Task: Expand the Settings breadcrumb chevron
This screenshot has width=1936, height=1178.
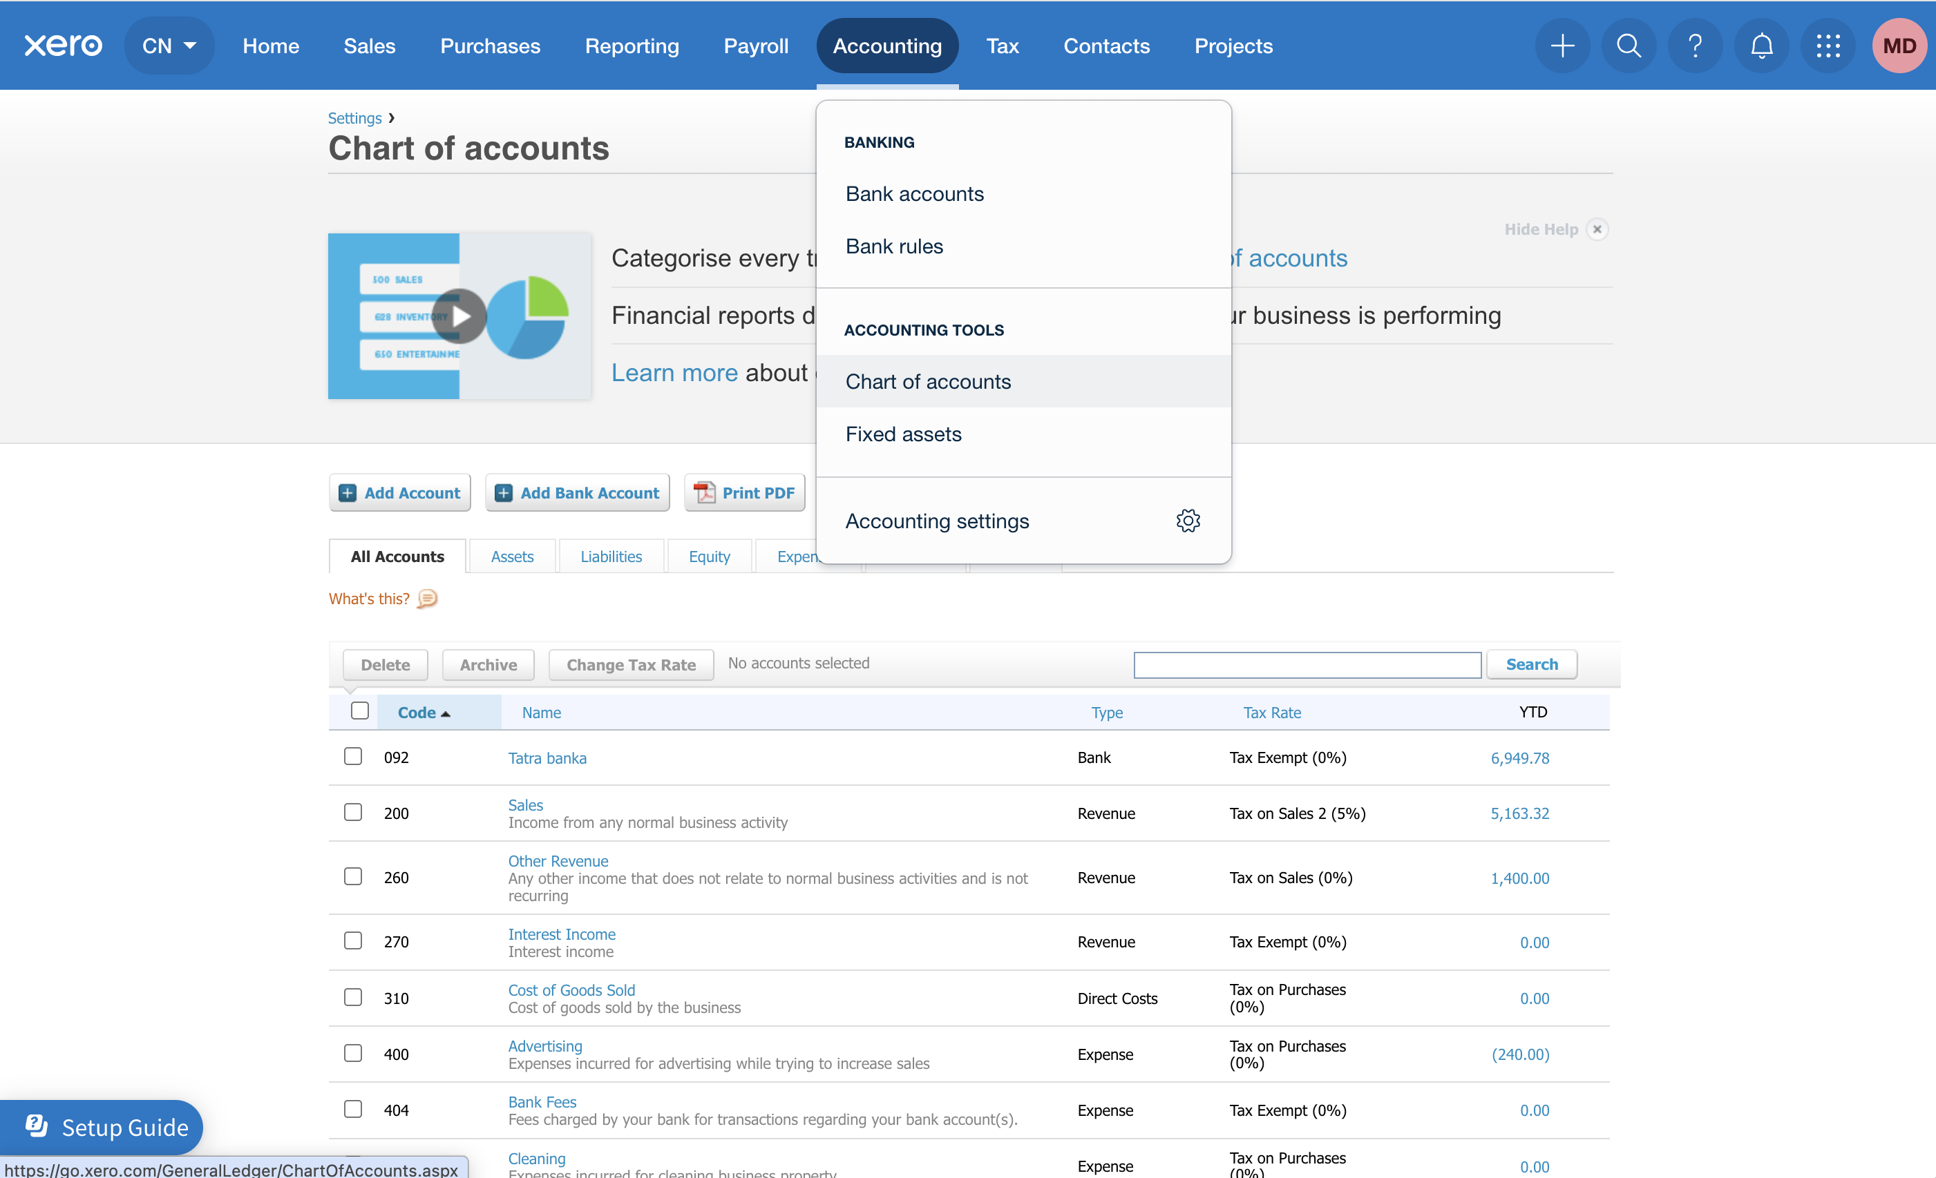Action: point(392,118)
